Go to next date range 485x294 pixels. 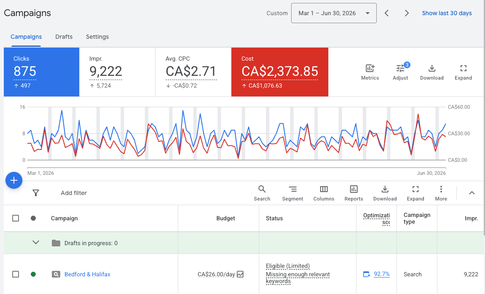407,13
